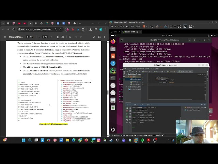Click the VMware send Ctrl+Alt+Del icon
This screenshot has width=218, height=164.
(152, 26)
